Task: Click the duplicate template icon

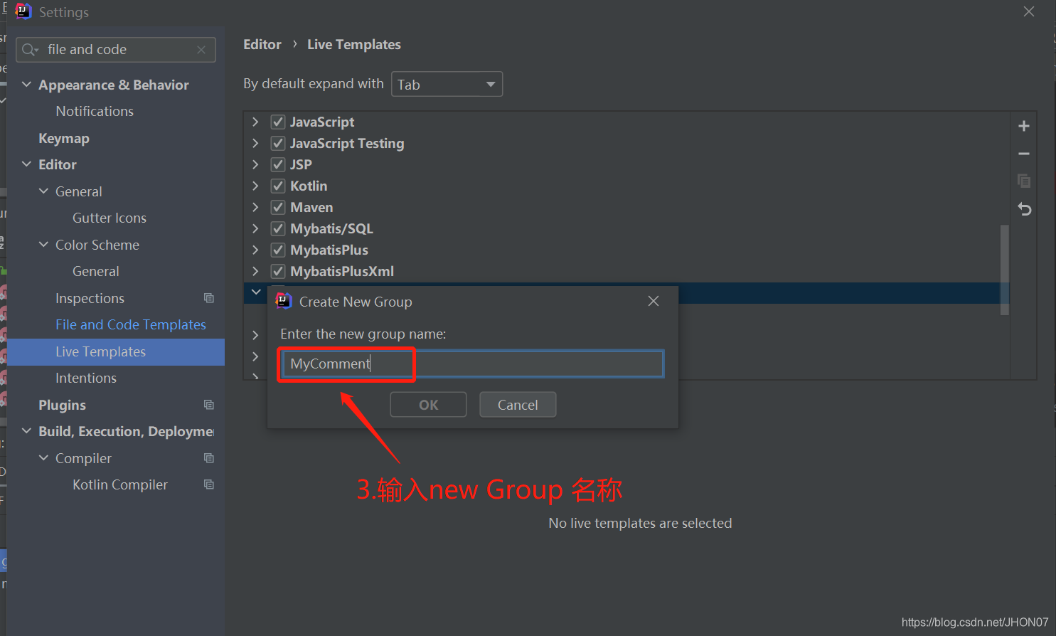Action: click(x=1024, y=181)
